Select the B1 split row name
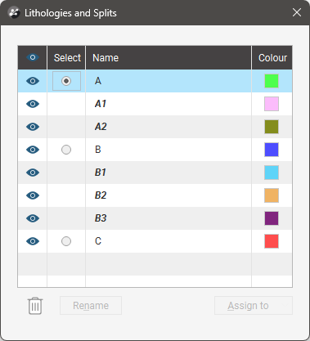Viewport: 310px width, 341px height. tap(101, 173)
